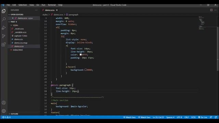Viewport: 219px width, 123px height.
Task: Click the Spaces: 4 indentation status item
Action: tap(170, 117)
